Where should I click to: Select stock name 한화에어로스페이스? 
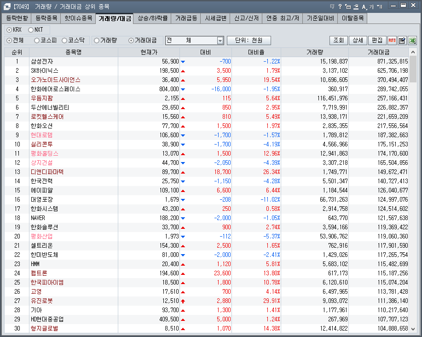(x=55, y=89)
